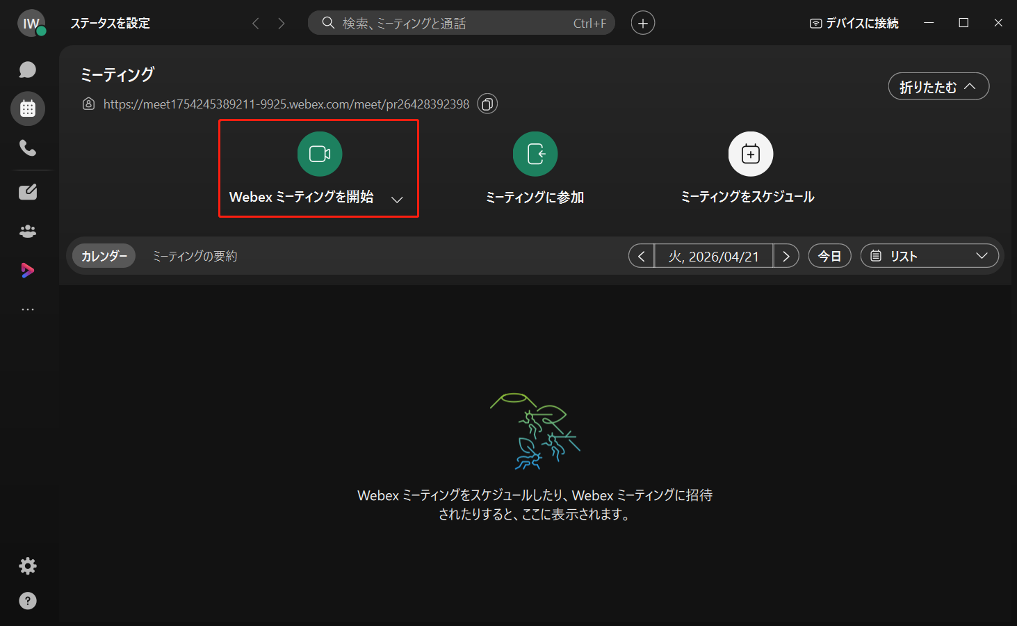The image size is (1017, 626).
Task: Click the ミーティングに参加 label
Action: 535,197
